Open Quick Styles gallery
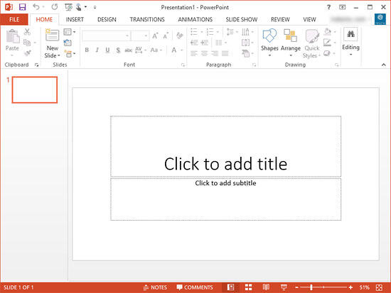This screenshot has height=293, width=391. [x=311, y=43]
